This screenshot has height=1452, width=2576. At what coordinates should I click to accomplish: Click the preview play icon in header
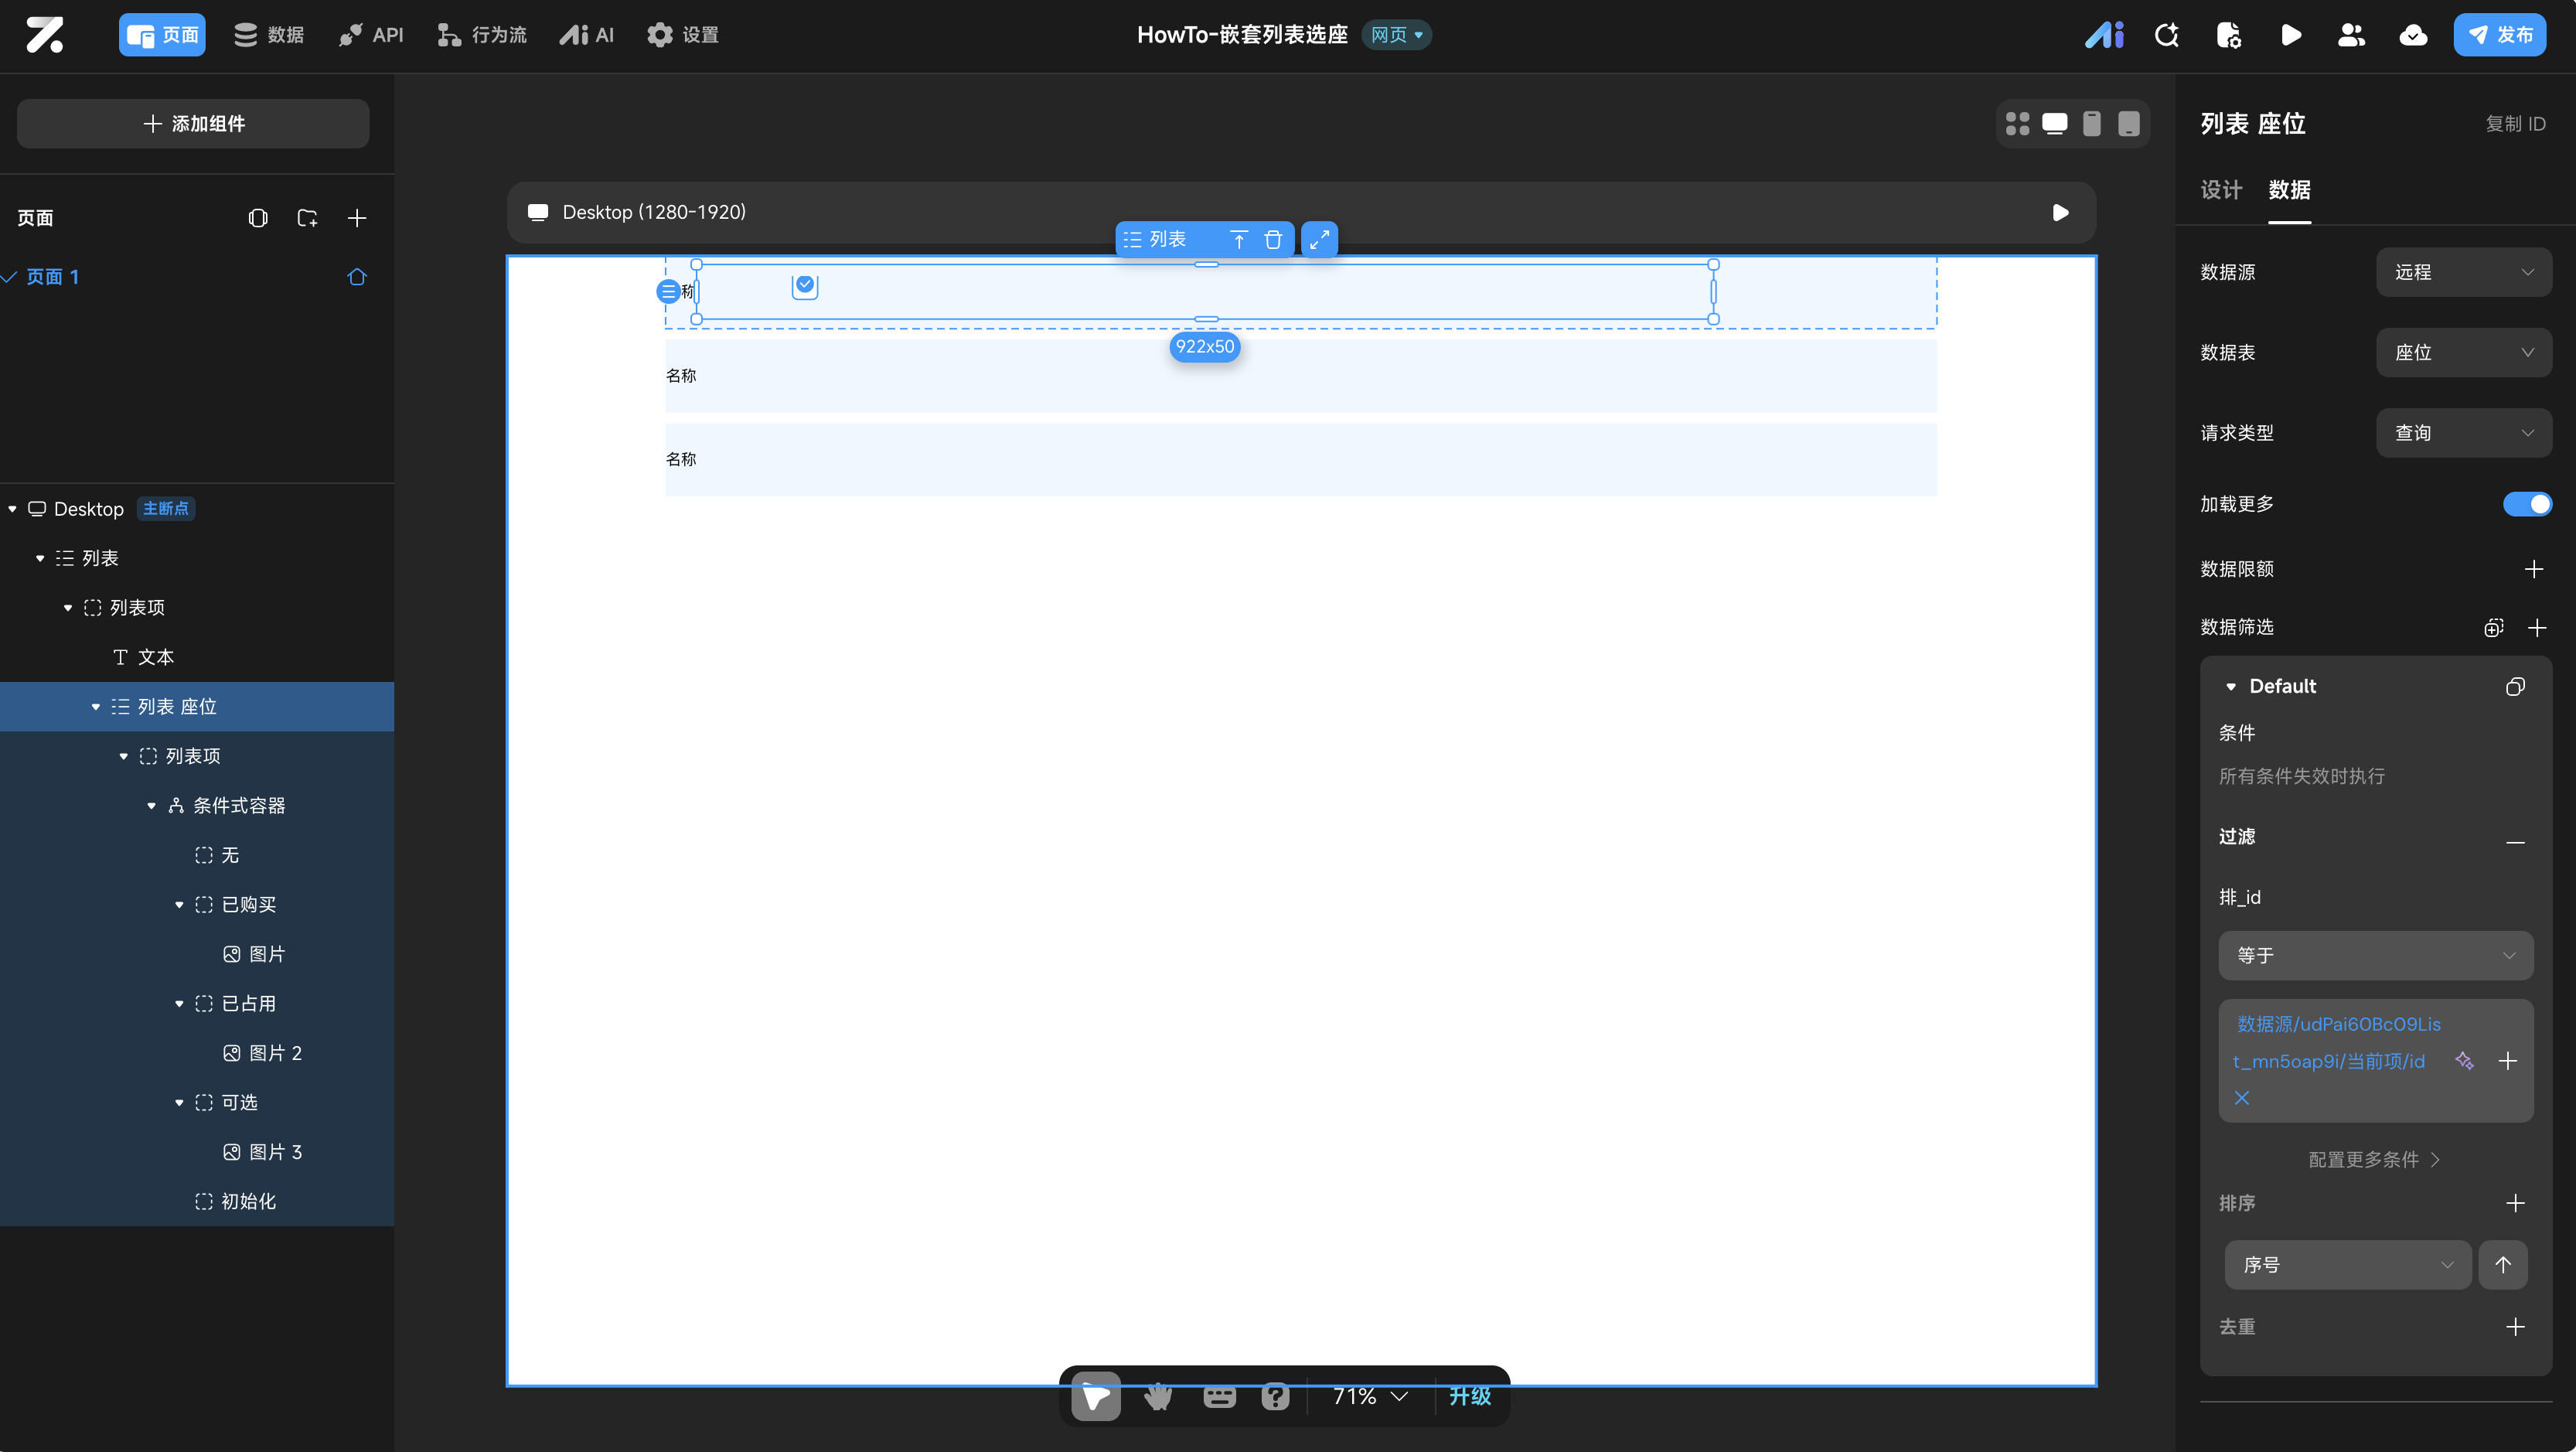[x=2290, y=35]
